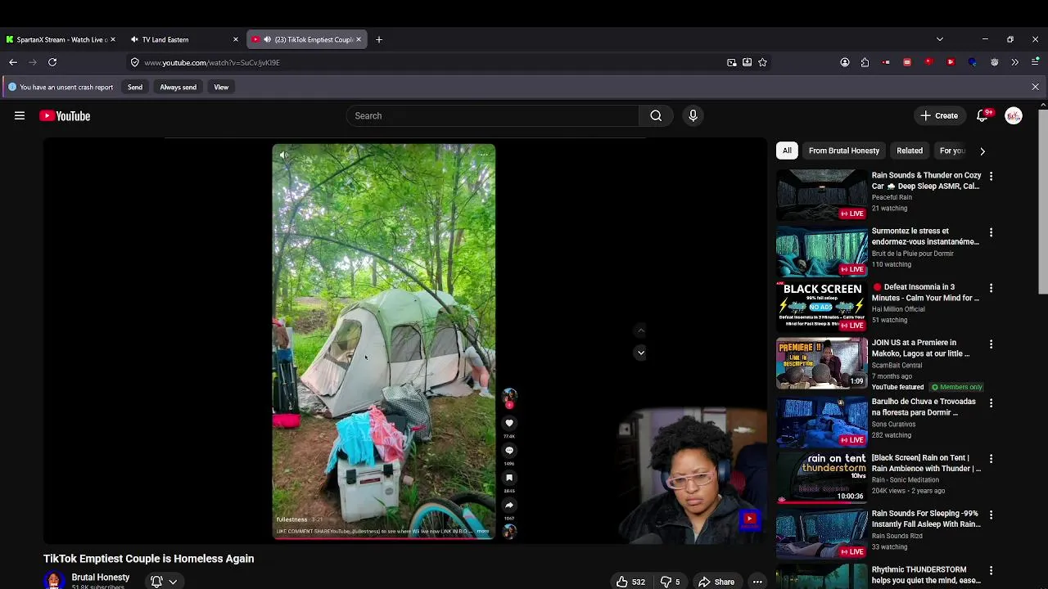Open Rain Sounds & Thunder on Cozy Car video
The image size is (1048, 589).
[926, 181]
